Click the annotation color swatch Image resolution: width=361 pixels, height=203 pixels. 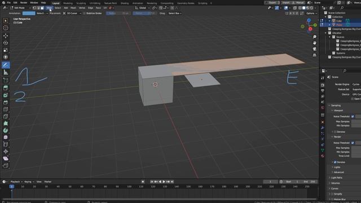[29, 14]
